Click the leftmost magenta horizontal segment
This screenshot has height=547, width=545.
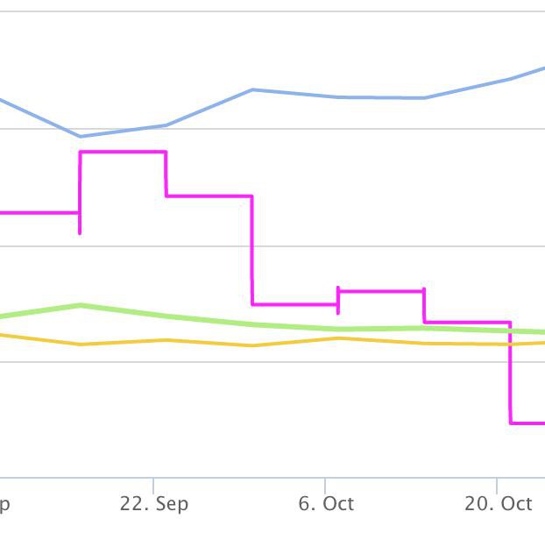39,212
